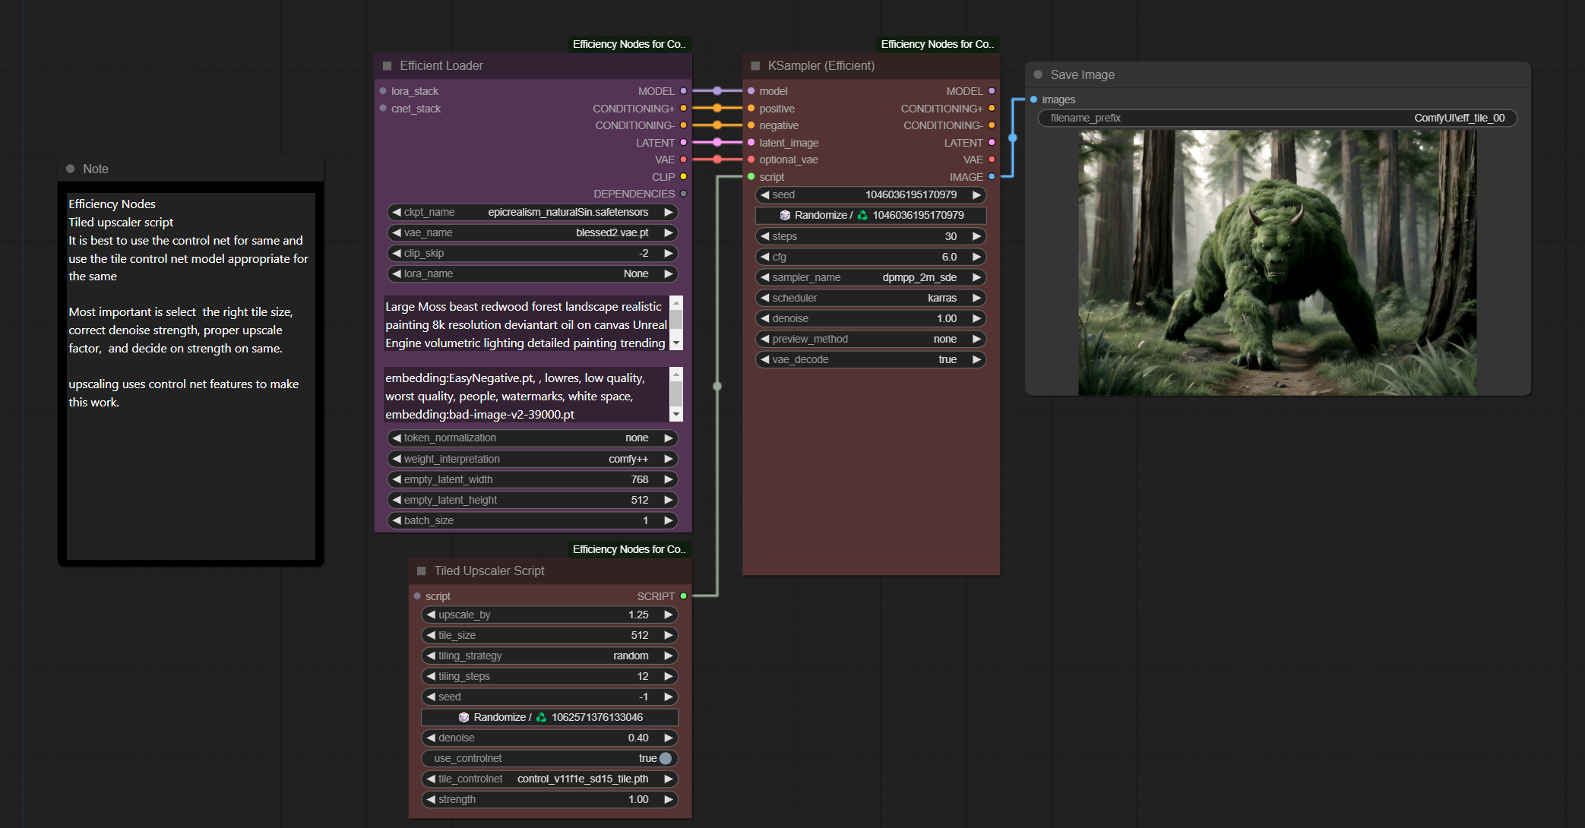Toggle the use_controlnet switch
Screen dimensions: 1585x828
tap(665, 758)
